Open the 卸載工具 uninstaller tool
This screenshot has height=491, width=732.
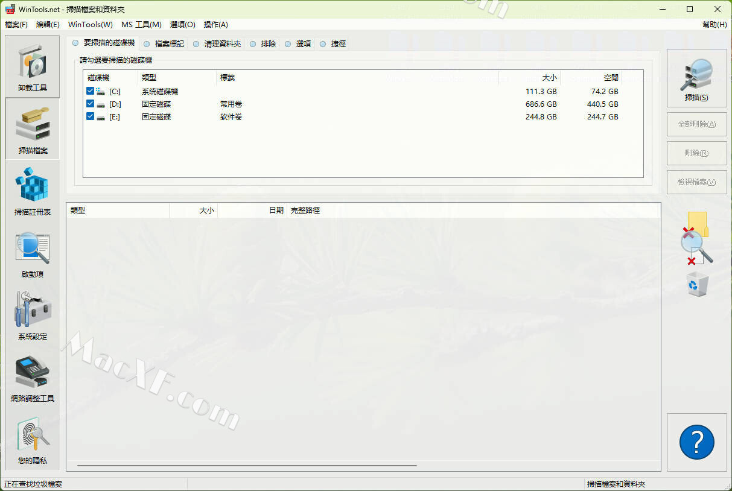pyautogui.click(x=33, y=66)
